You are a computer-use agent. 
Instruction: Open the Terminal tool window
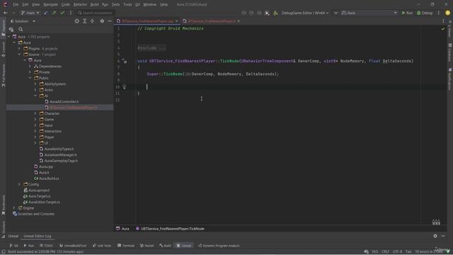pyautogui.click(x=126, y=246)
